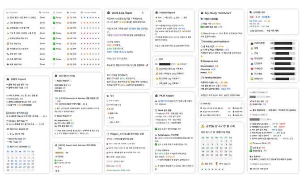Click the two-people icon in the life areas list

click(x=252, y=64)
